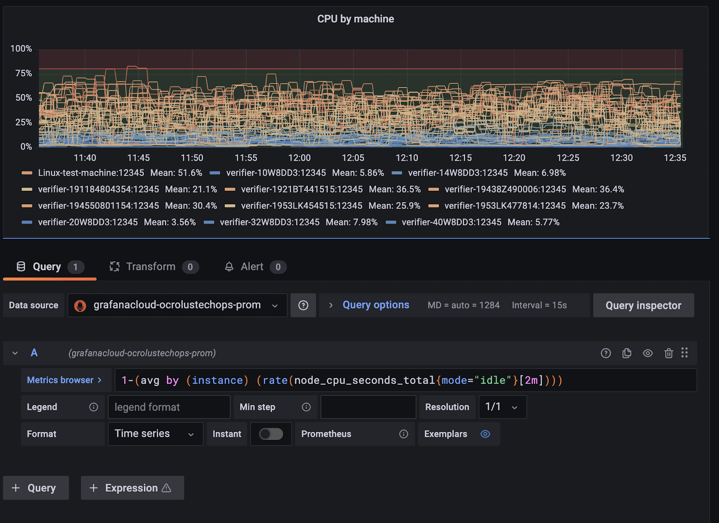Toggle the Instant query switch
The width and height of the screenshot is (719, 523).
pyautogui.click(x=271, y=434)
